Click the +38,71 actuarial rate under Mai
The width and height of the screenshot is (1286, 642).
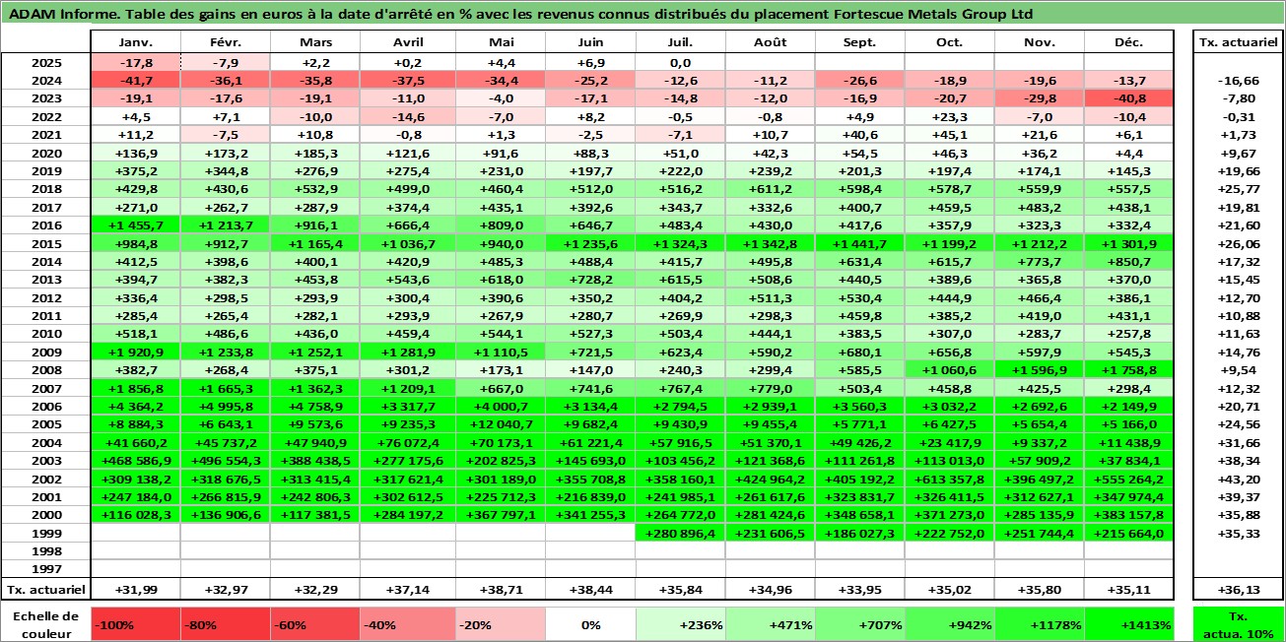click(x=501, y=589)
